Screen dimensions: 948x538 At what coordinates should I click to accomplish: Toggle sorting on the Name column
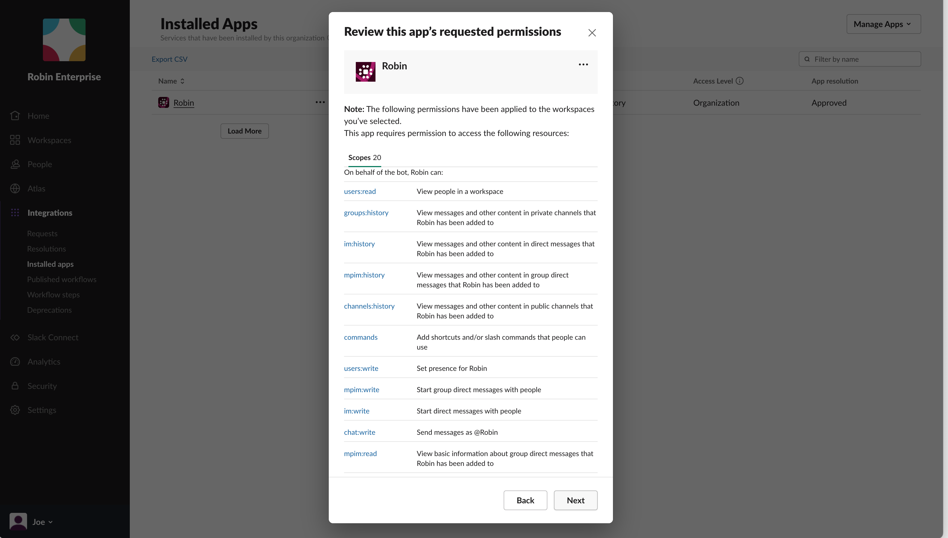182,81
